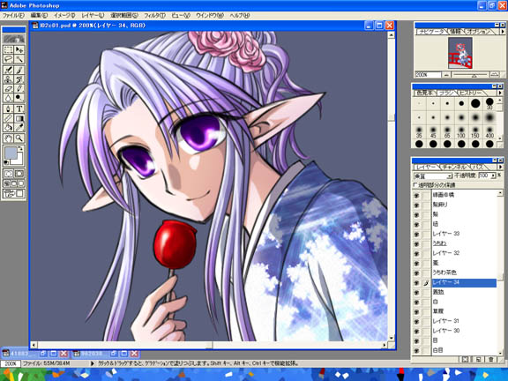Click trash icon to delete layer
The width and height of the screenshot is (508, 381).
(491, 359)
